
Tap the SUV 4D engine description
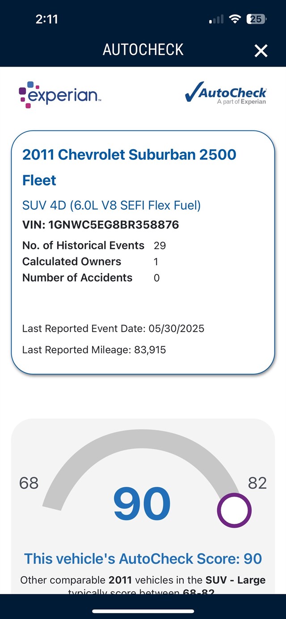[111, 205]
